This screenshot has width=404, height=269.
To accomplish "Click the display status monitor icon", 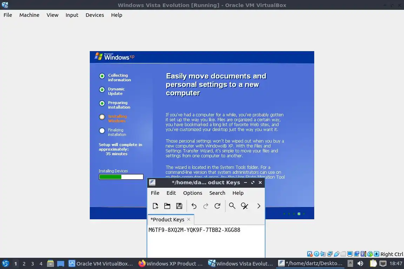I will click(350, 254).
